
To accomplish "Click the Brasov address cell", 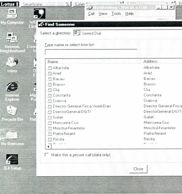I will 150,84.
